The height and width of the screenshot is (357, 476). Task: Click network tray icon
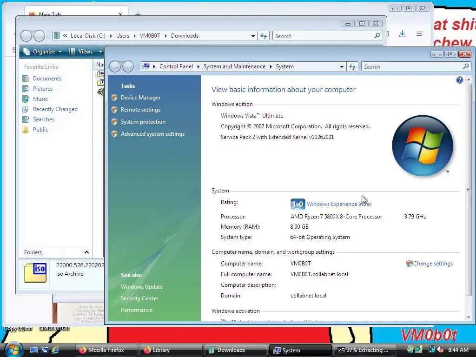coord(431,350)
